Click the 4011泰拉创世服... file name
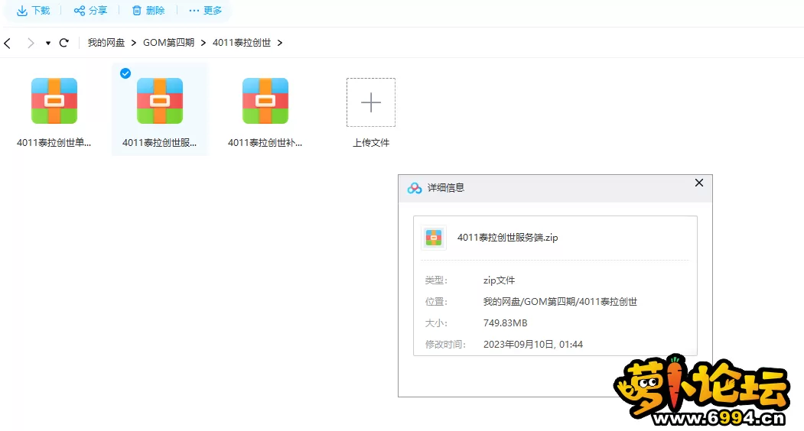This screenshot has height=431, width=804. pos(159,143)
